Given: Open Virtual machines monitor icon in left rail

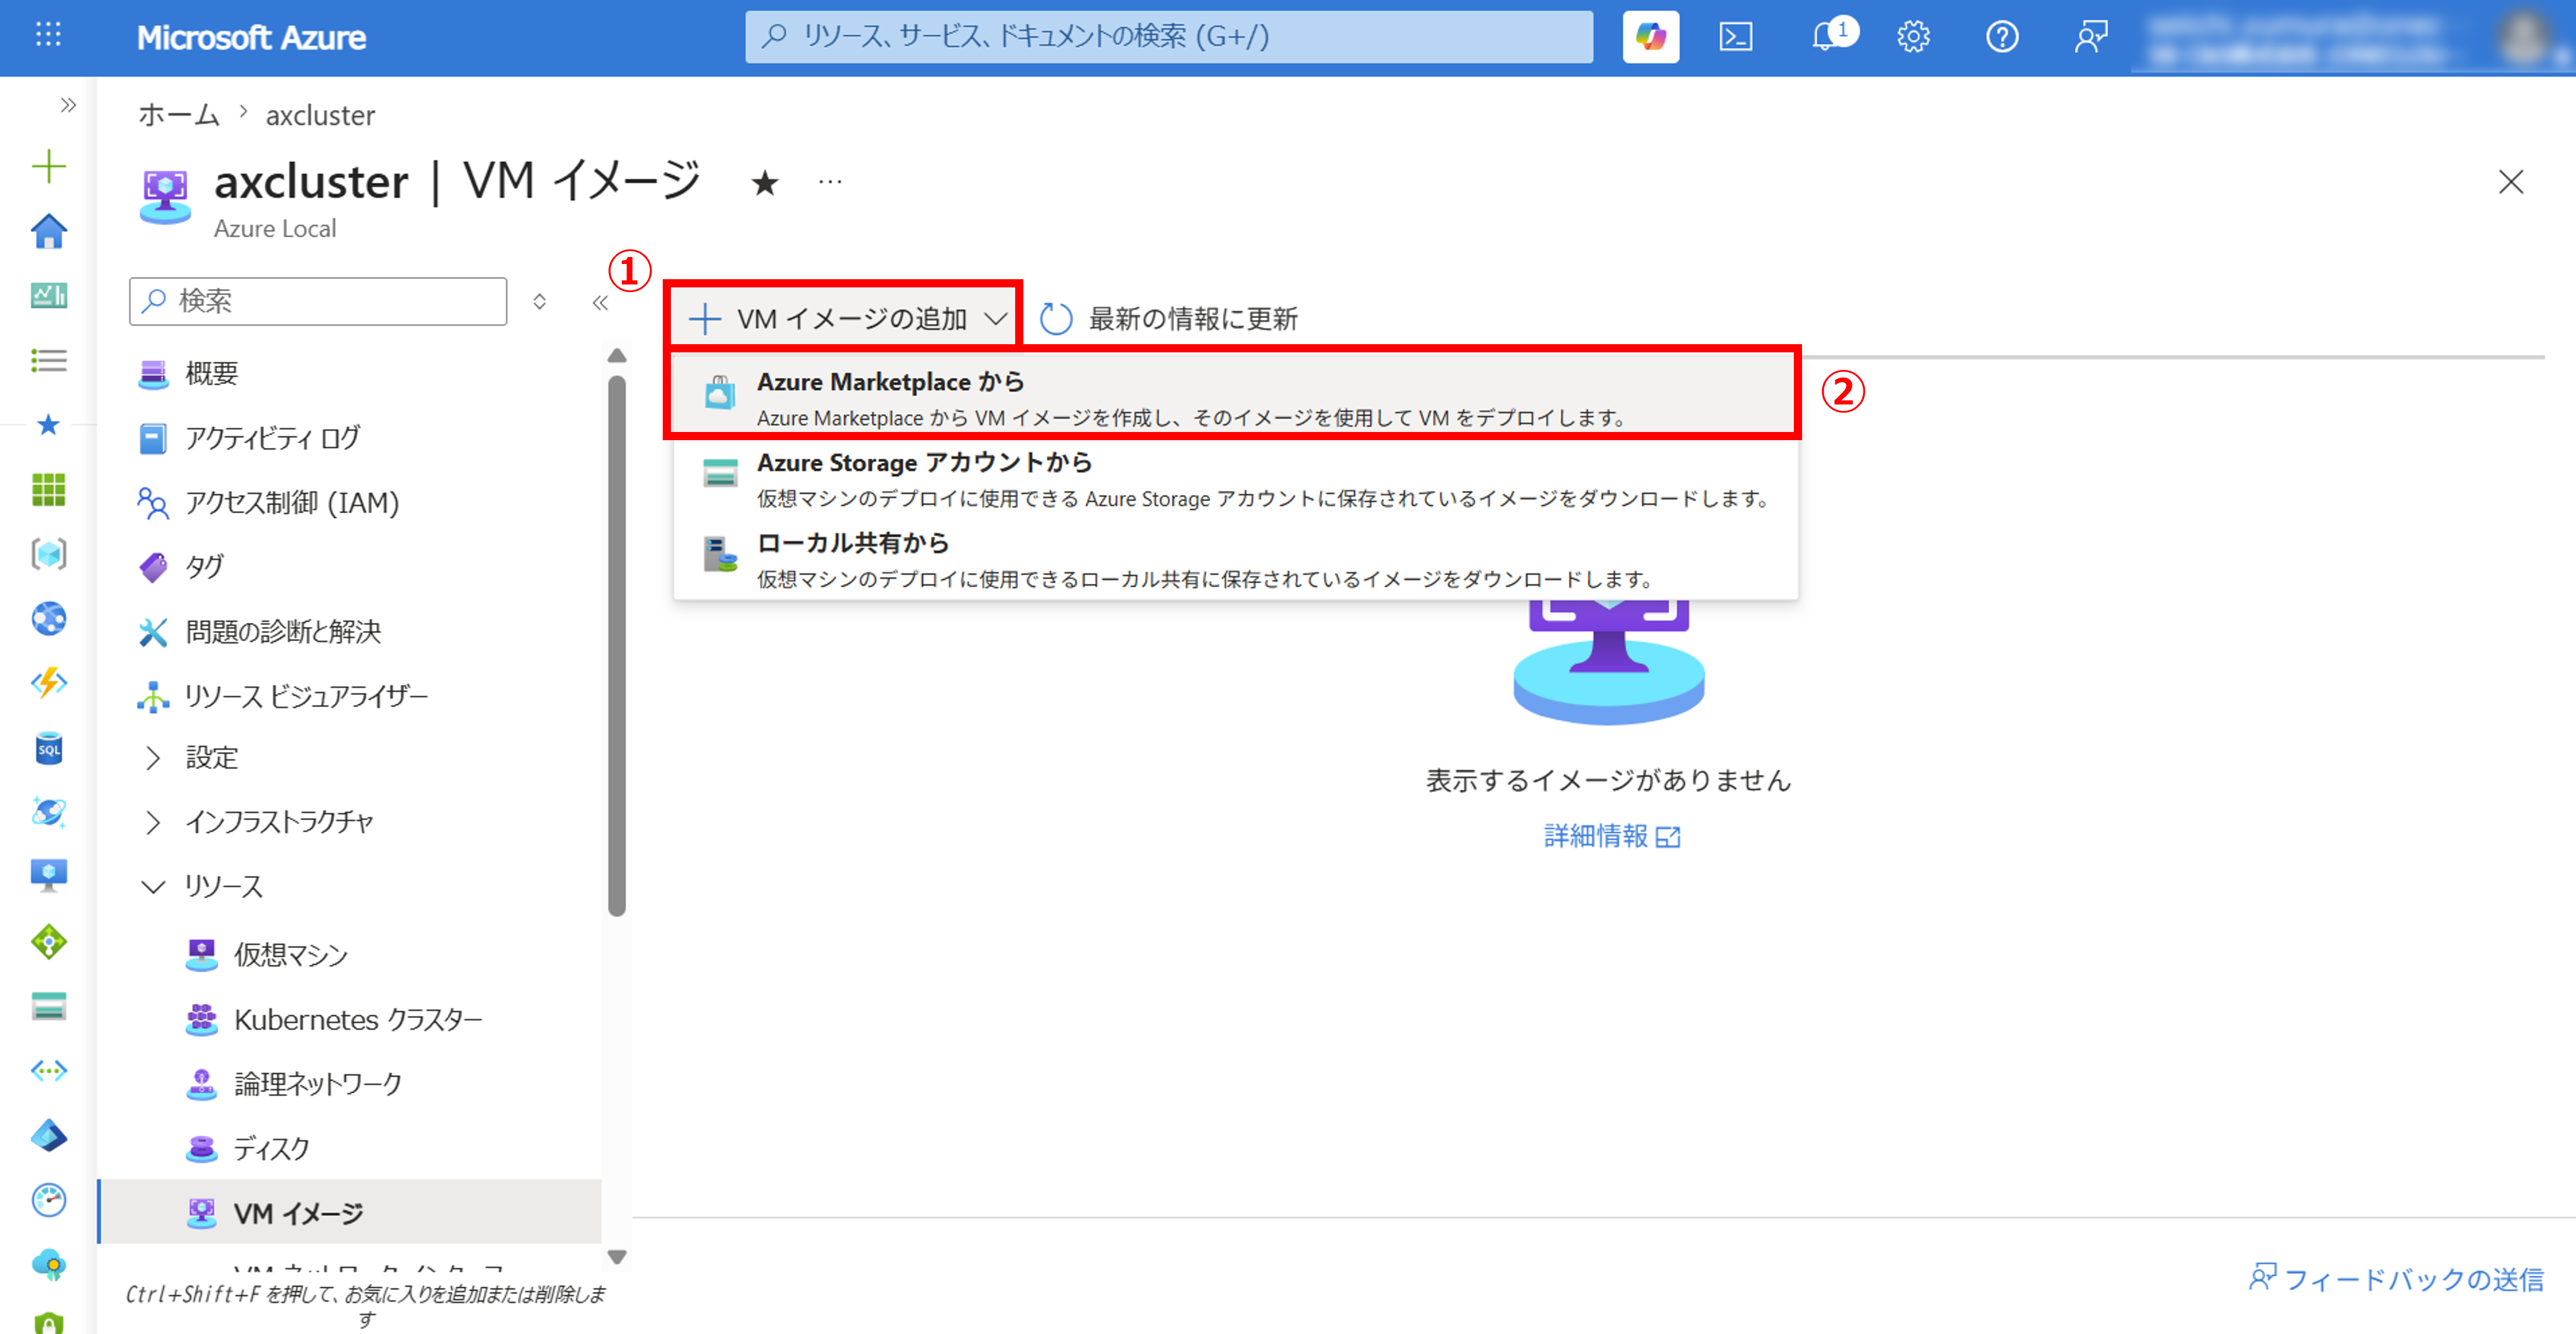Looking at the screenshot, I should [48, 876].
